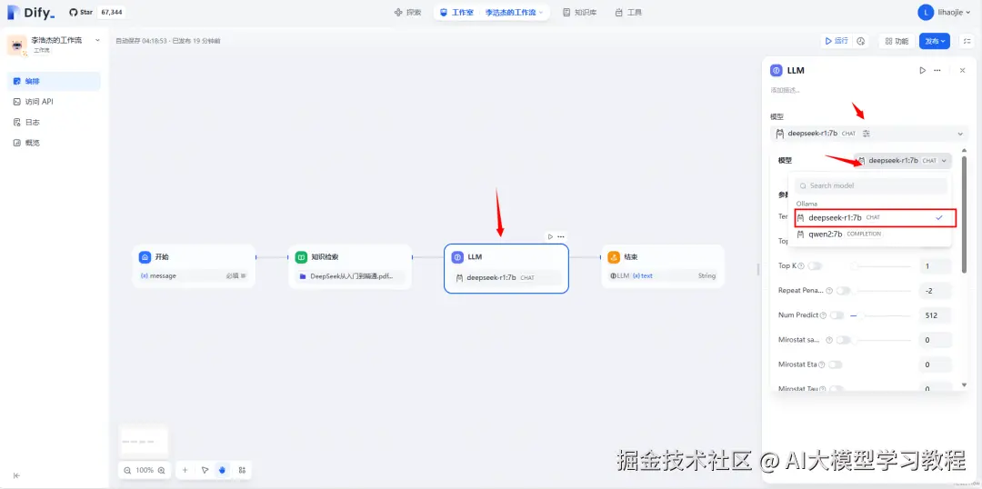Open 访问 API in the sidebar
The width and height of the screenshot is (982, 489).
[x=54, y=102]
